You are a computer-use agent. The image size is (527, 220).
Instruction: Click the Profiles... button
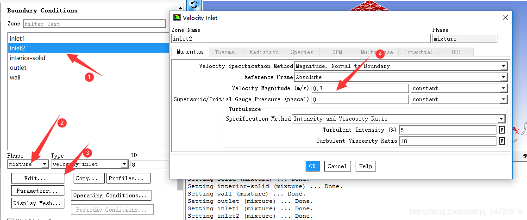point(128,178)
